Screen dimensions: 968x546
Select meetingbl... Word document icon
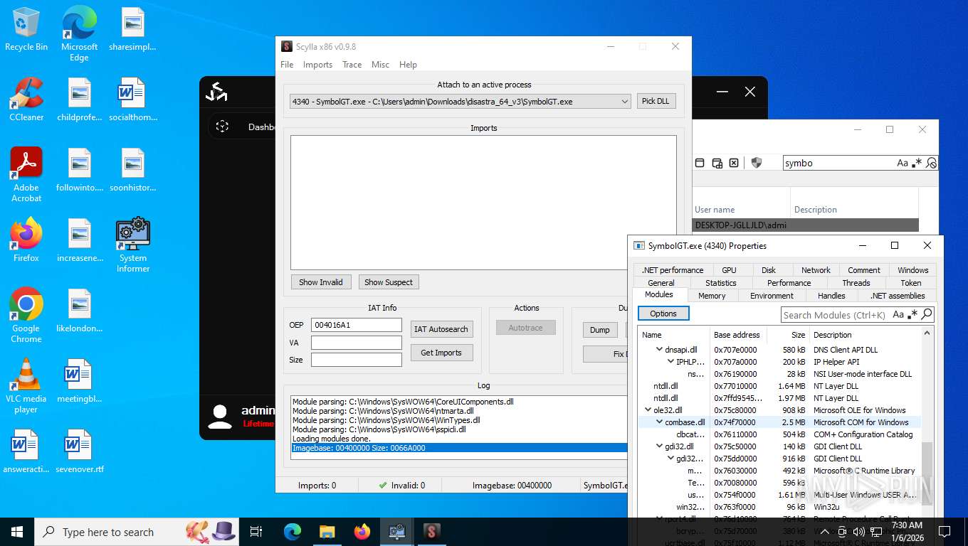[x=80, y=381]
